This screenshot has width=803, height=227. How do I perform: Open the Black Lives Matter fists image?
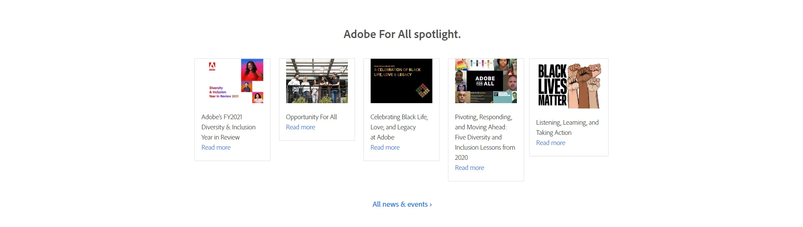point(569,86)
